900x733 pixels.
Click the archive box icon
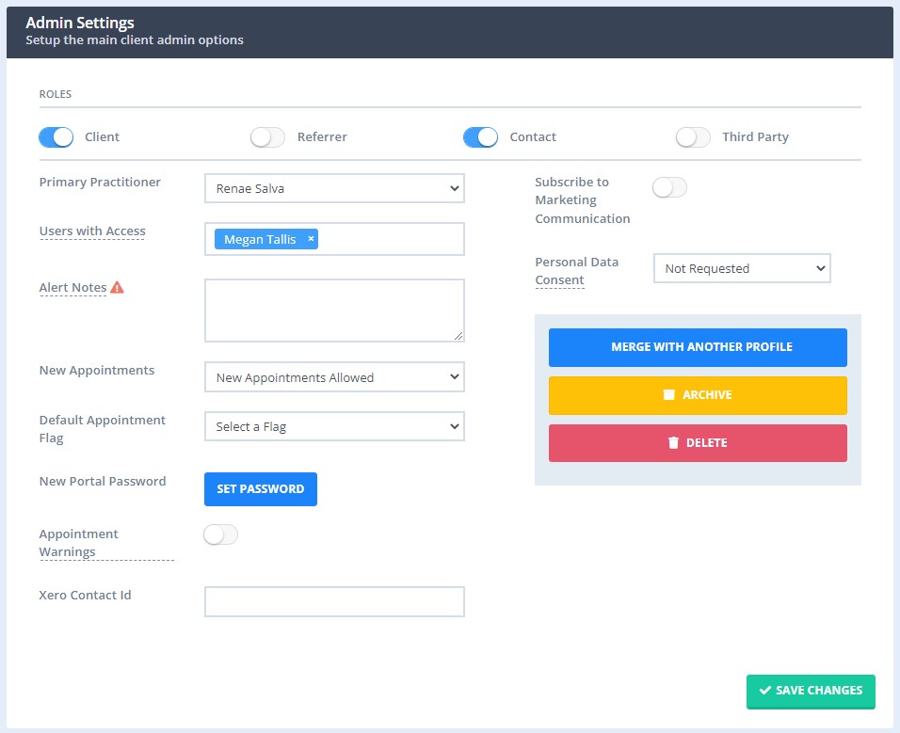point(668,394)
